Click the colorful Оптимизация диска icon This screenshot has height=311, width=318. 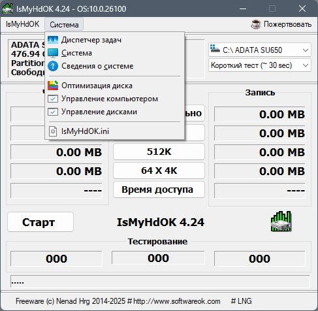tap(53, 86)
